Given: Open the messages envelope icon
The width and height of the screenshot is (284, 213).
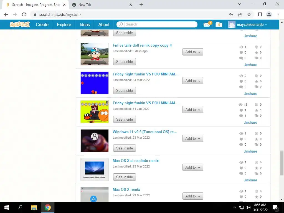Looking at the screenshot, I should (x=206, y=25).
